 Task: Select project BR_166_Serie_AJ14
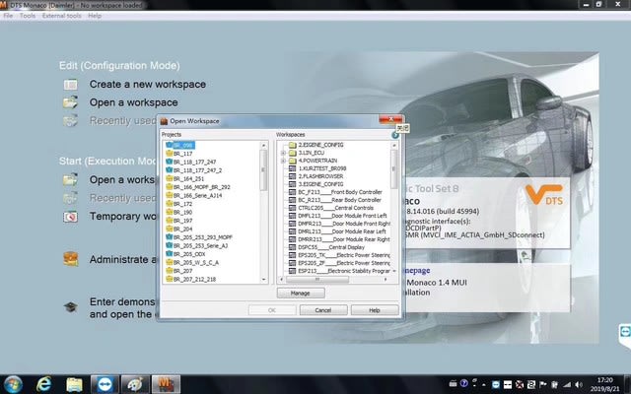pyautogui.click(x=194, y=195)
